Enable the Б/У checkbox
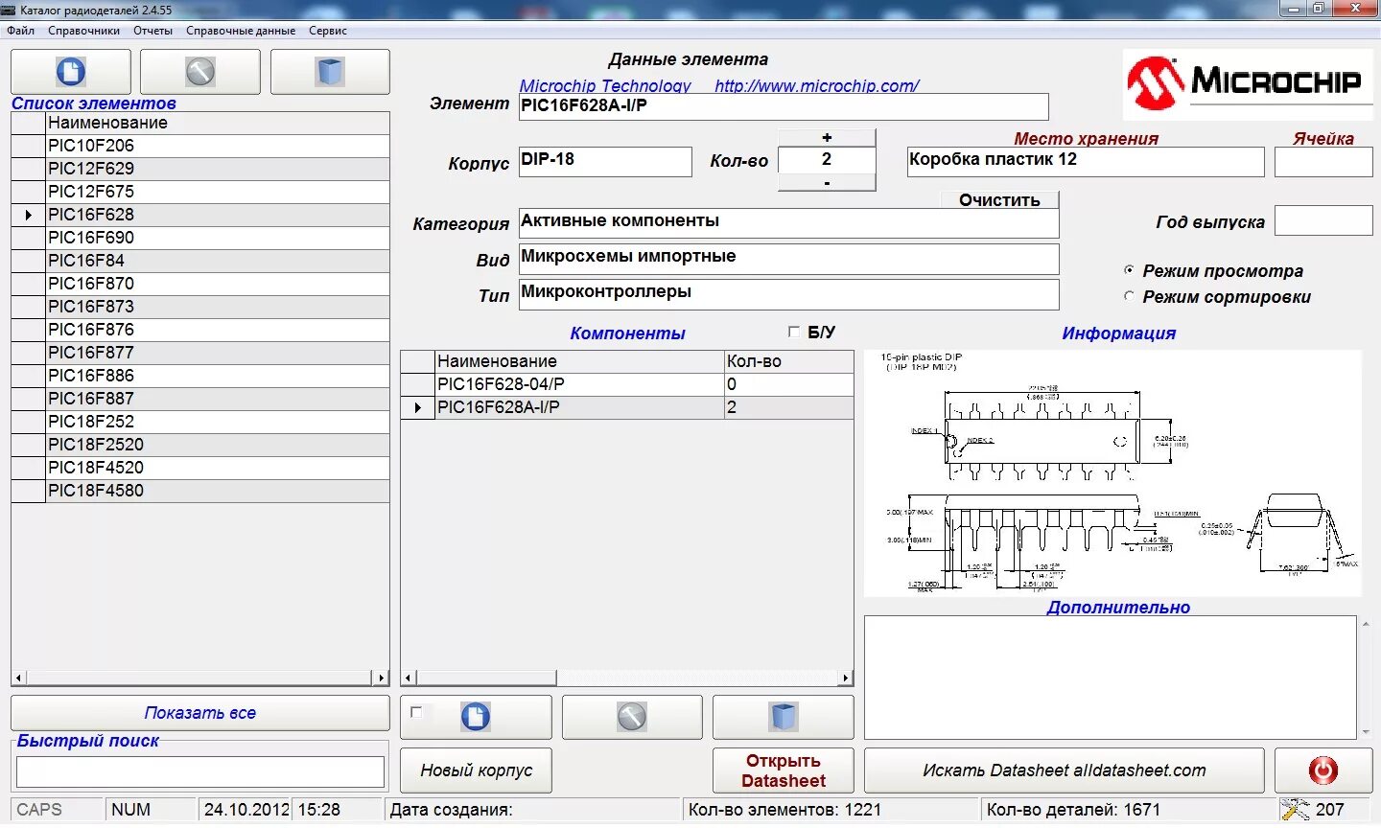Viewport: 1381px width, 828px height. pos(793,332)
